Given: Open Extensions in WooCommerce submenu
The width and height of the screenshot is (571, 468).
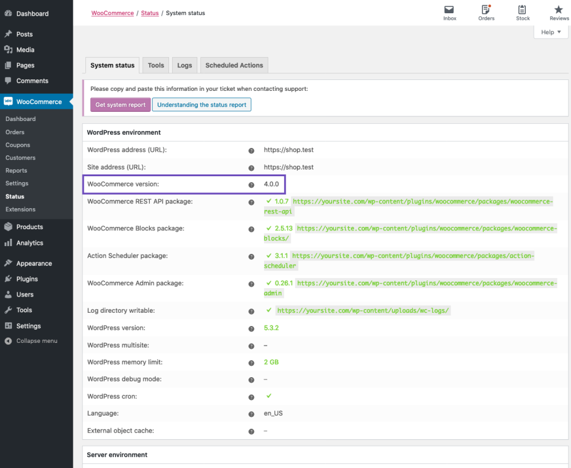Looking at the screenshot, I should pyautogui.click(x=20, y=209).
